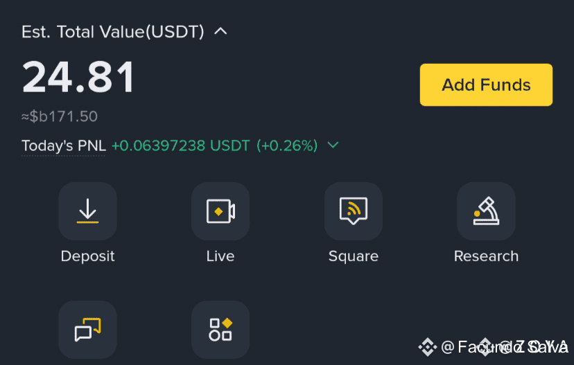Click the +0.06397238 USDT PNL value
574x365 pixels.
[181, 145]
